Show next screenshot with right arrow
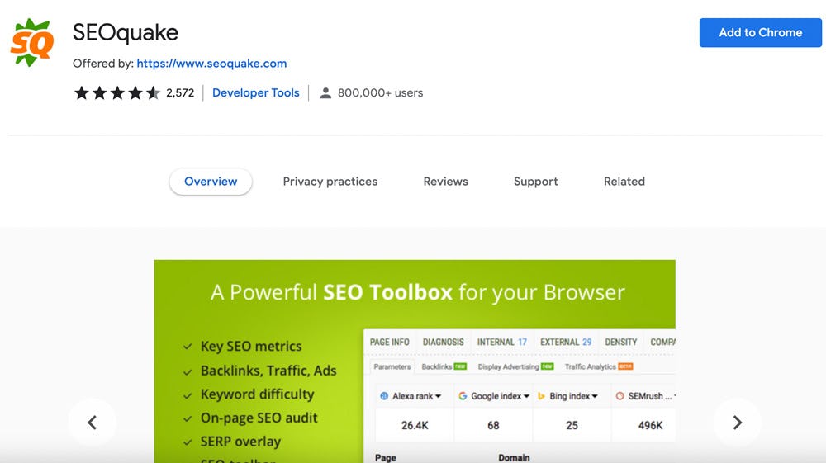Screen dimensions: 826x463 (738, 423)
